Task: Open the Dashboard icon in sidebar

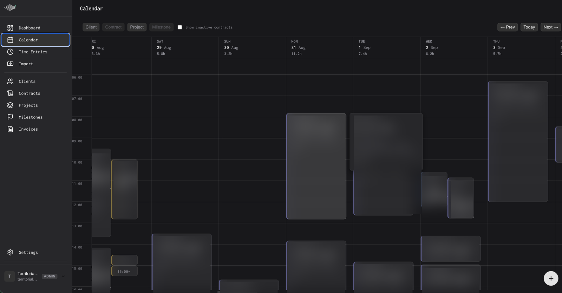Action: coord(10,28)
